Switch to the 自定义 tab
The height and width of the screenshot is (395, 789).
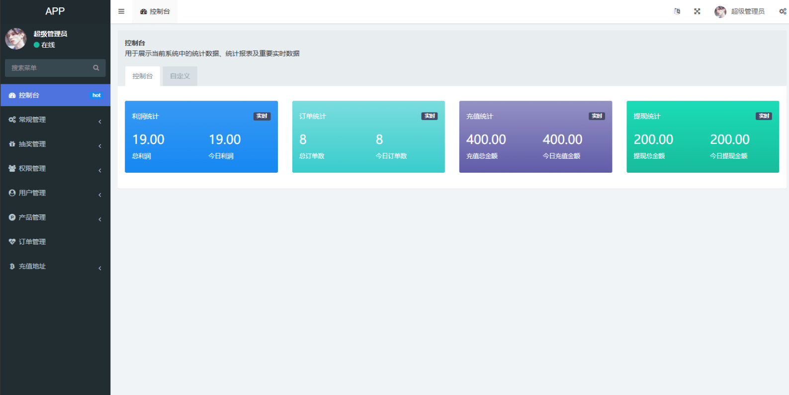(180, 76)
